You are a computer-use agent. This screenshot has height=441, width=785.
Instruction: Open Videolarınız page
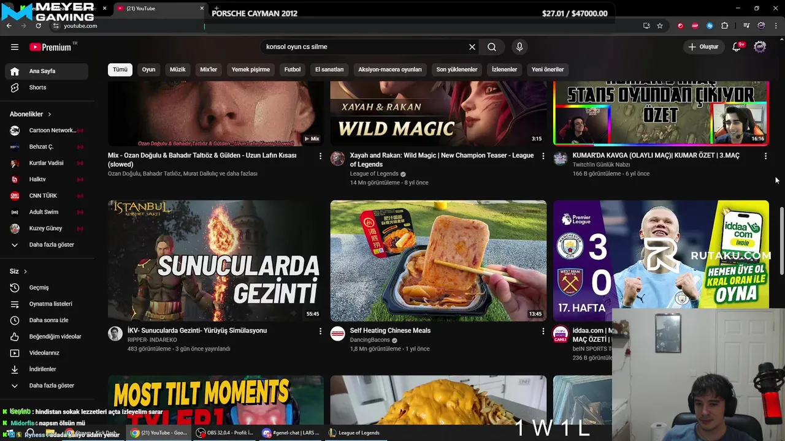47,353
